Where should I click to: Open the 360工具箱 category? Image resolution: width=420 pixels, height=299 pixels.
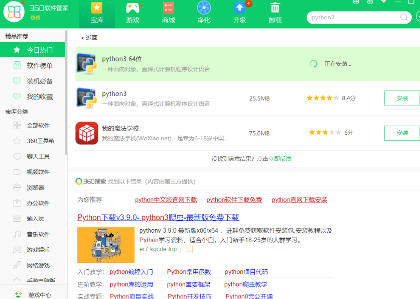(x=33, y=141)
